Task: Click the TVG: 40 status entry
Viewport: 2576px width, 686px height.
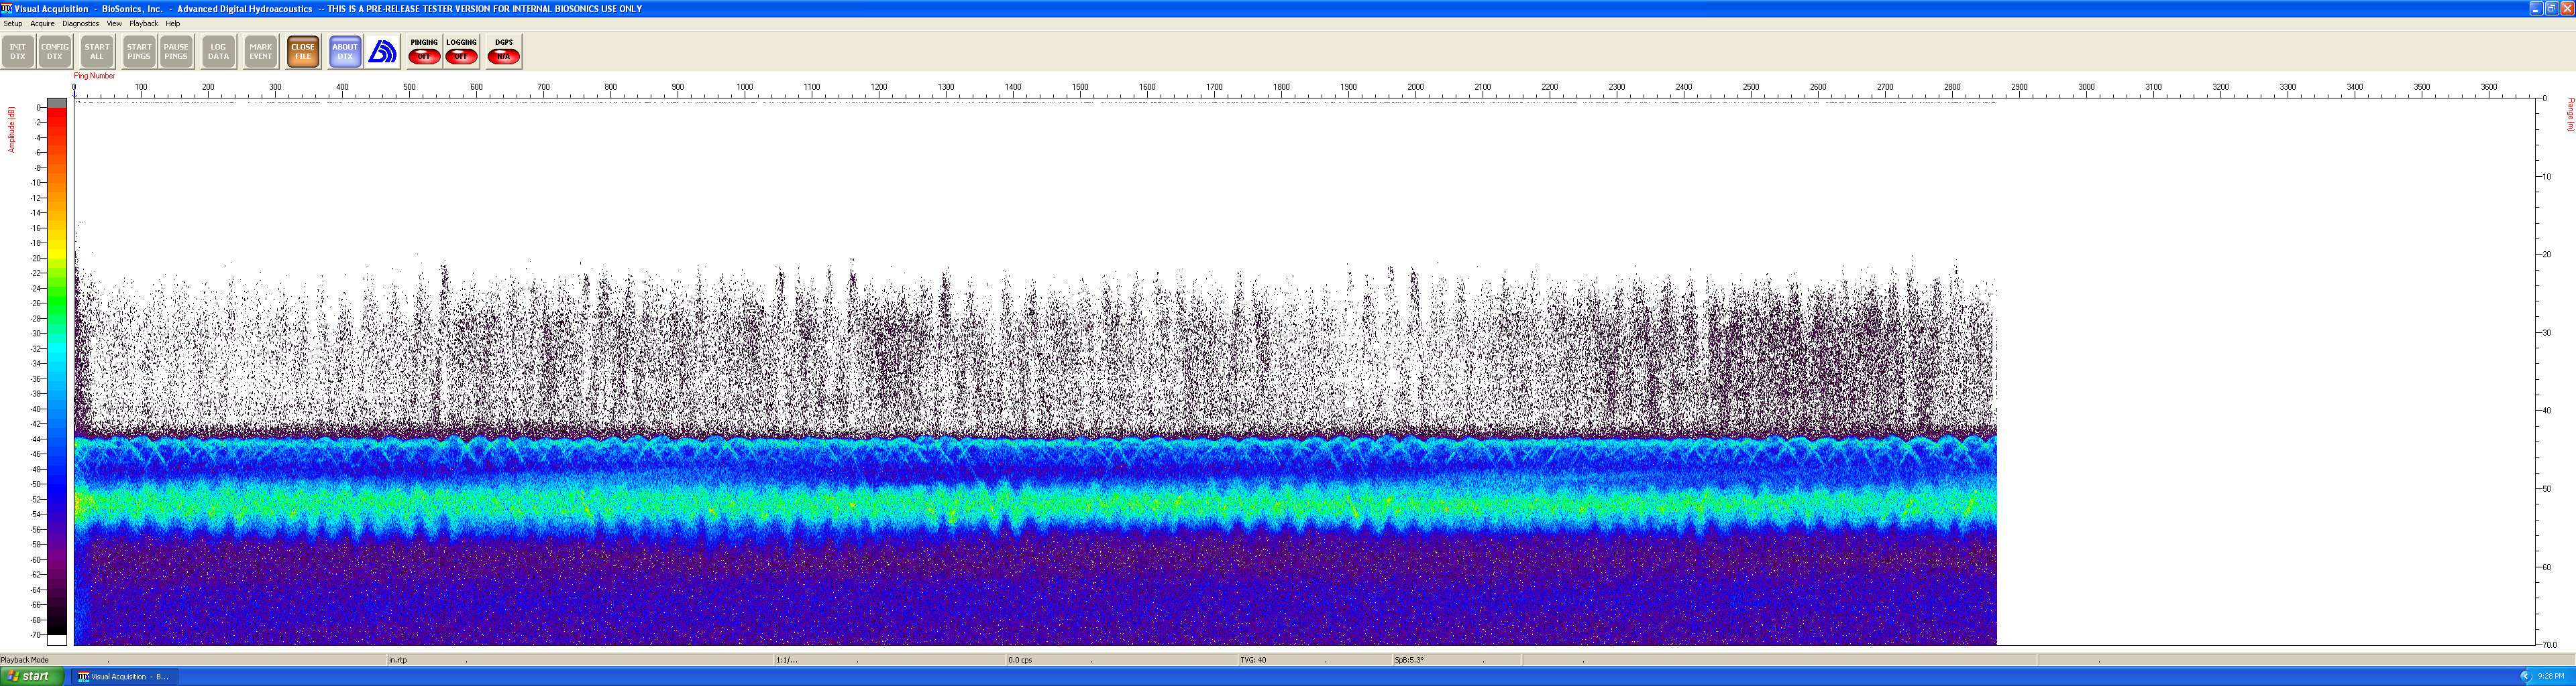Action: pos(1253,660)
